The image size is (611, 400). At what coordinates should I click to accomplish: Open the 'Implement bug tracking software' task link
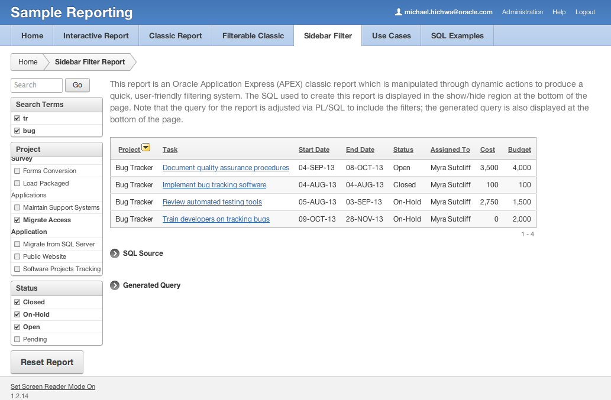click(x=213, y=184)
